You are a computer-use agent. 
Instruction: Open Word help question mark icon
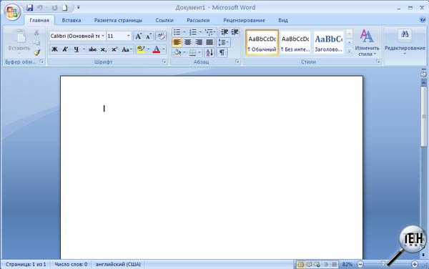click(423, 20)
